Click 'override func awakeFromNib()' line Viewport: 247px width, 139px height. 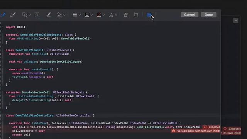(34, 69)
